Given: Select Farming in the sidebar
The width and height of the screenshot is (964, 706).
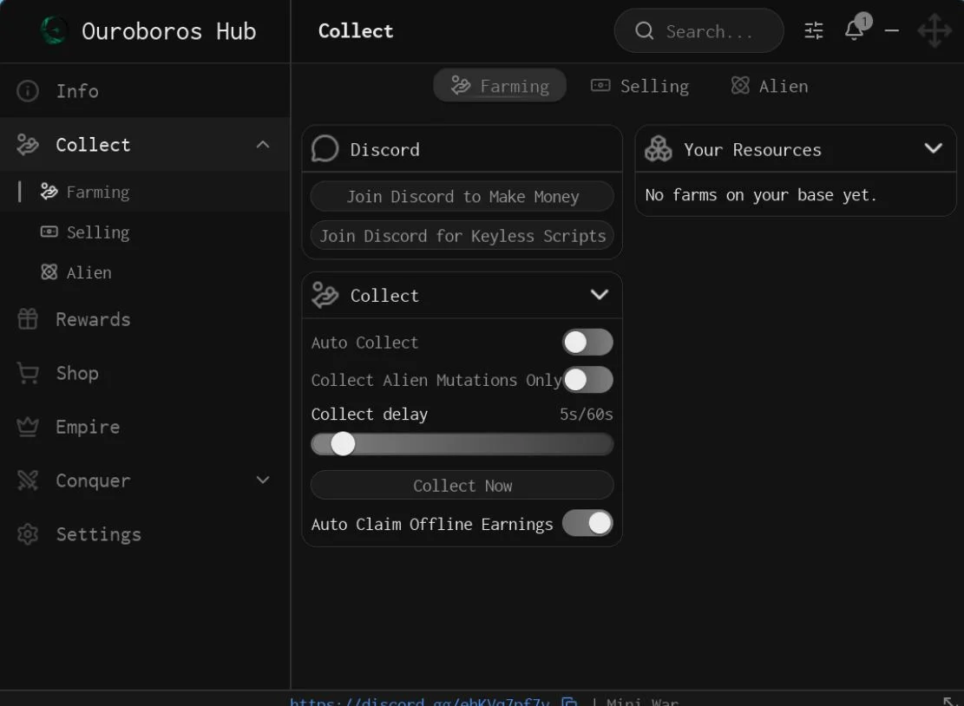Looking at the screenshot, I should point(145,192).
